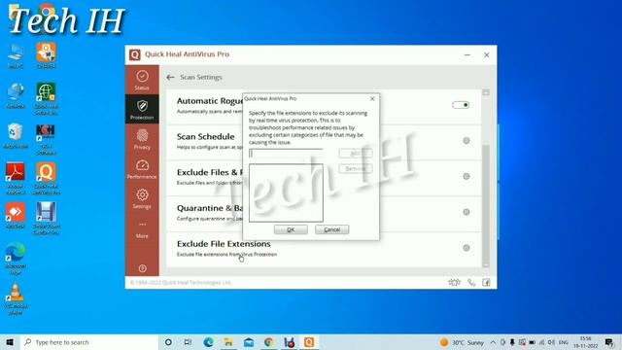Click the ENG language indicator
Screen dimensions: 622x350
click(x=564, y=342)
